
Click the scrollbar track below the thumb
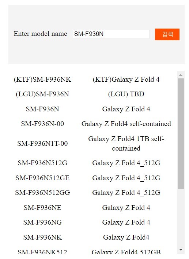(181, 218)
